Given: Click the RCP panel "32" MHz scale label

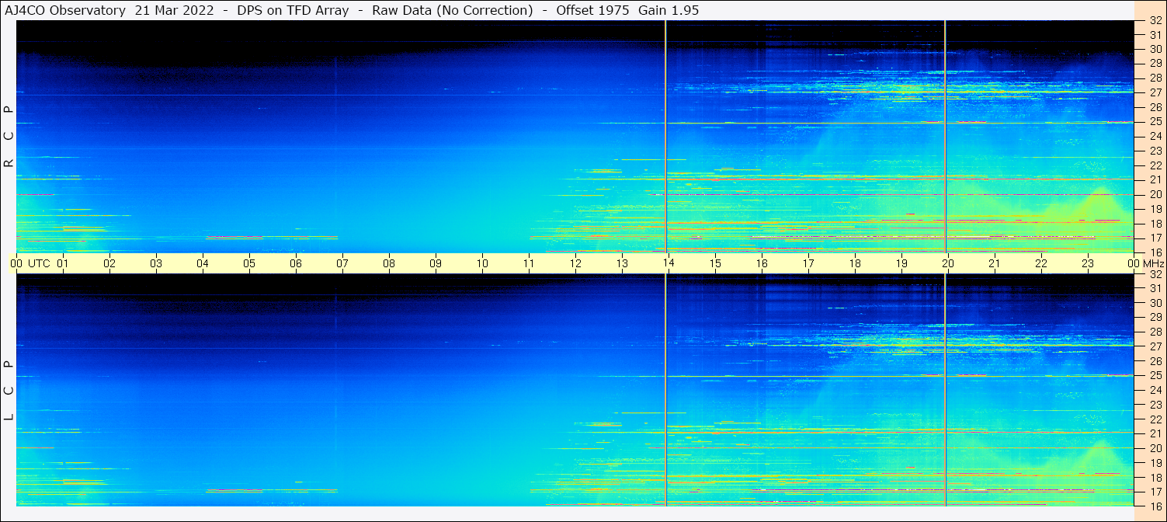Looking at the screenshot, I should pyautogui.click(x=1155, y=21).
